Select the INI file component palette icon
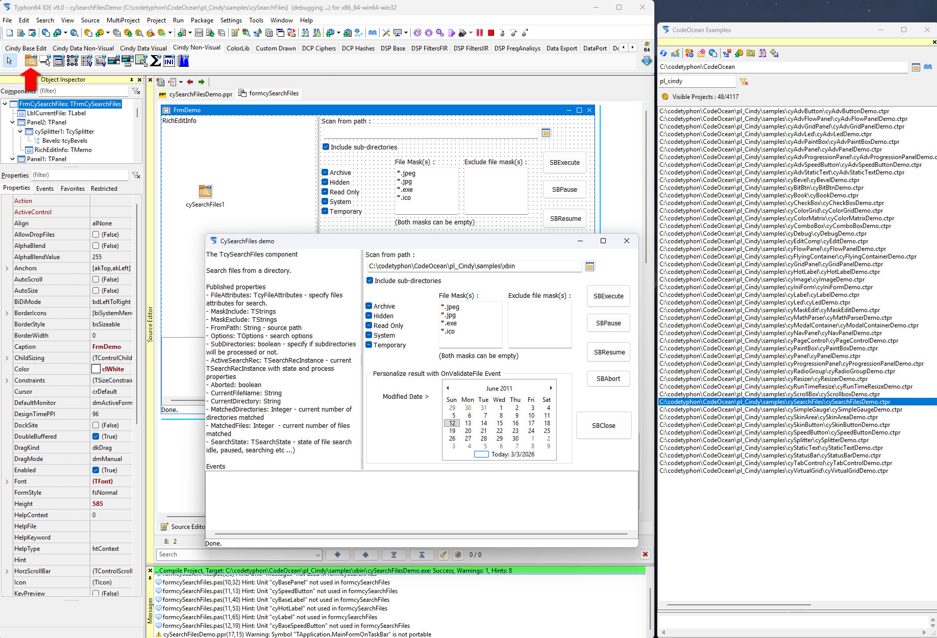 [169, 61]
